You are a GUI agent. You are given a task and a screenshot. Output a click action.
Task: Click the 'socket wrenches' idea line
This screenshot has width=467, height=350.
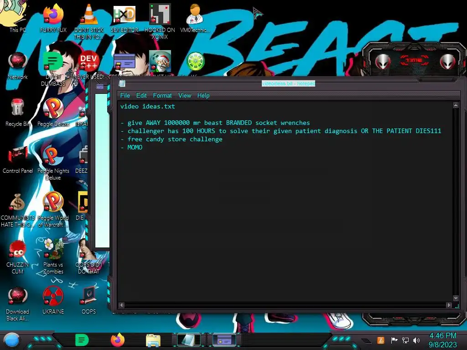coord(215,123)
